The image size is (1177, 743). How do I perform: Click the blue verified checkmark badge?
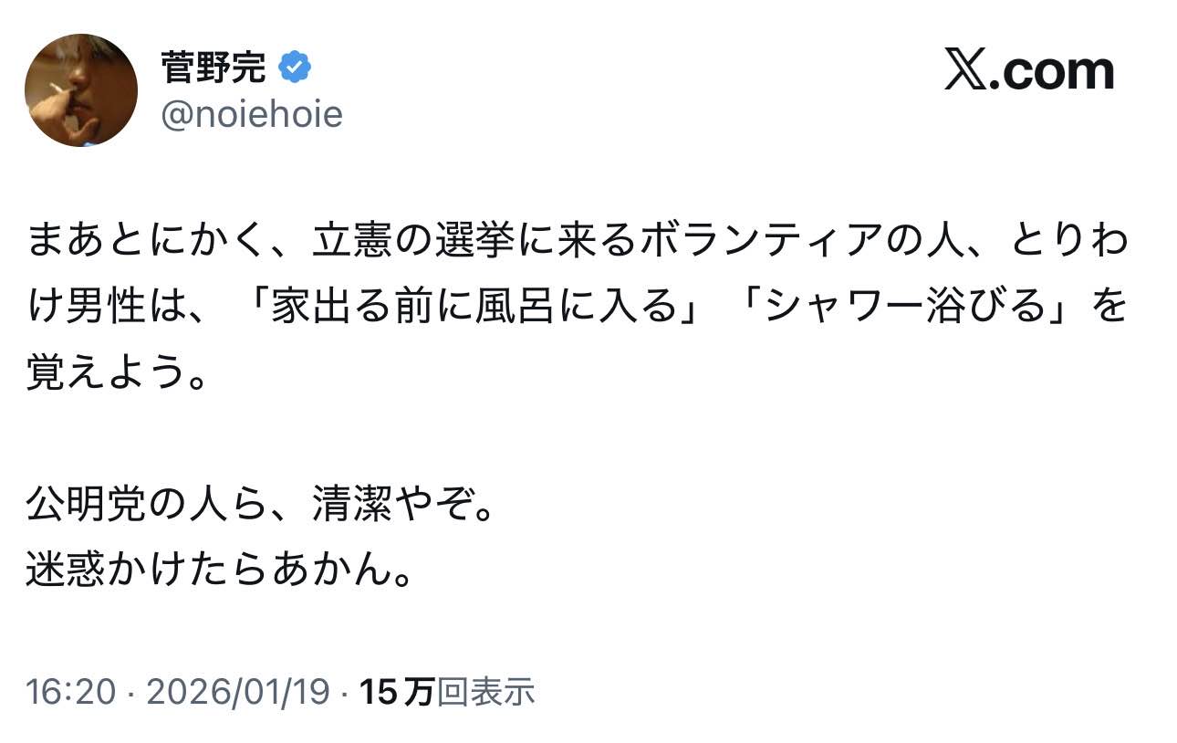click(x=295, y=68)
